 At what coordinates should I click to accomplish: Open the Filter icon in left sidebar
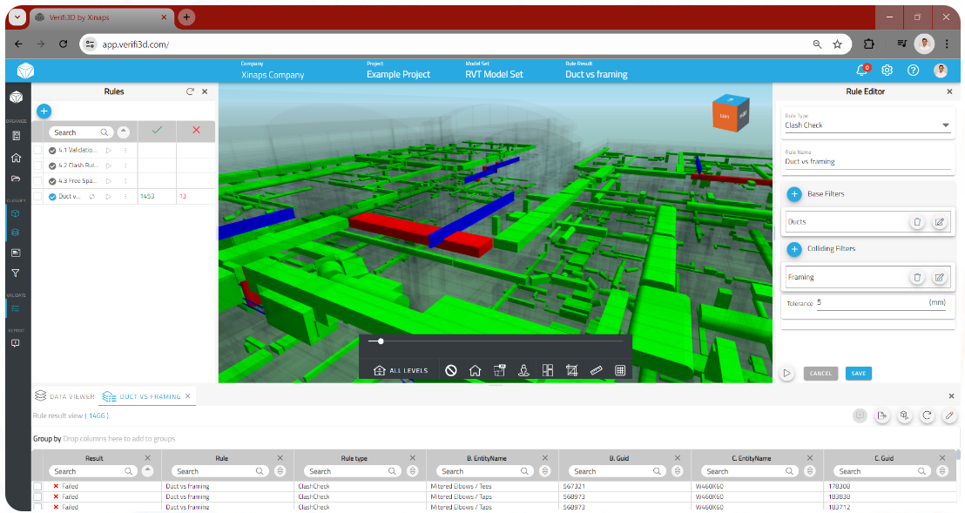pyautogui.click(x=16, y=273)
